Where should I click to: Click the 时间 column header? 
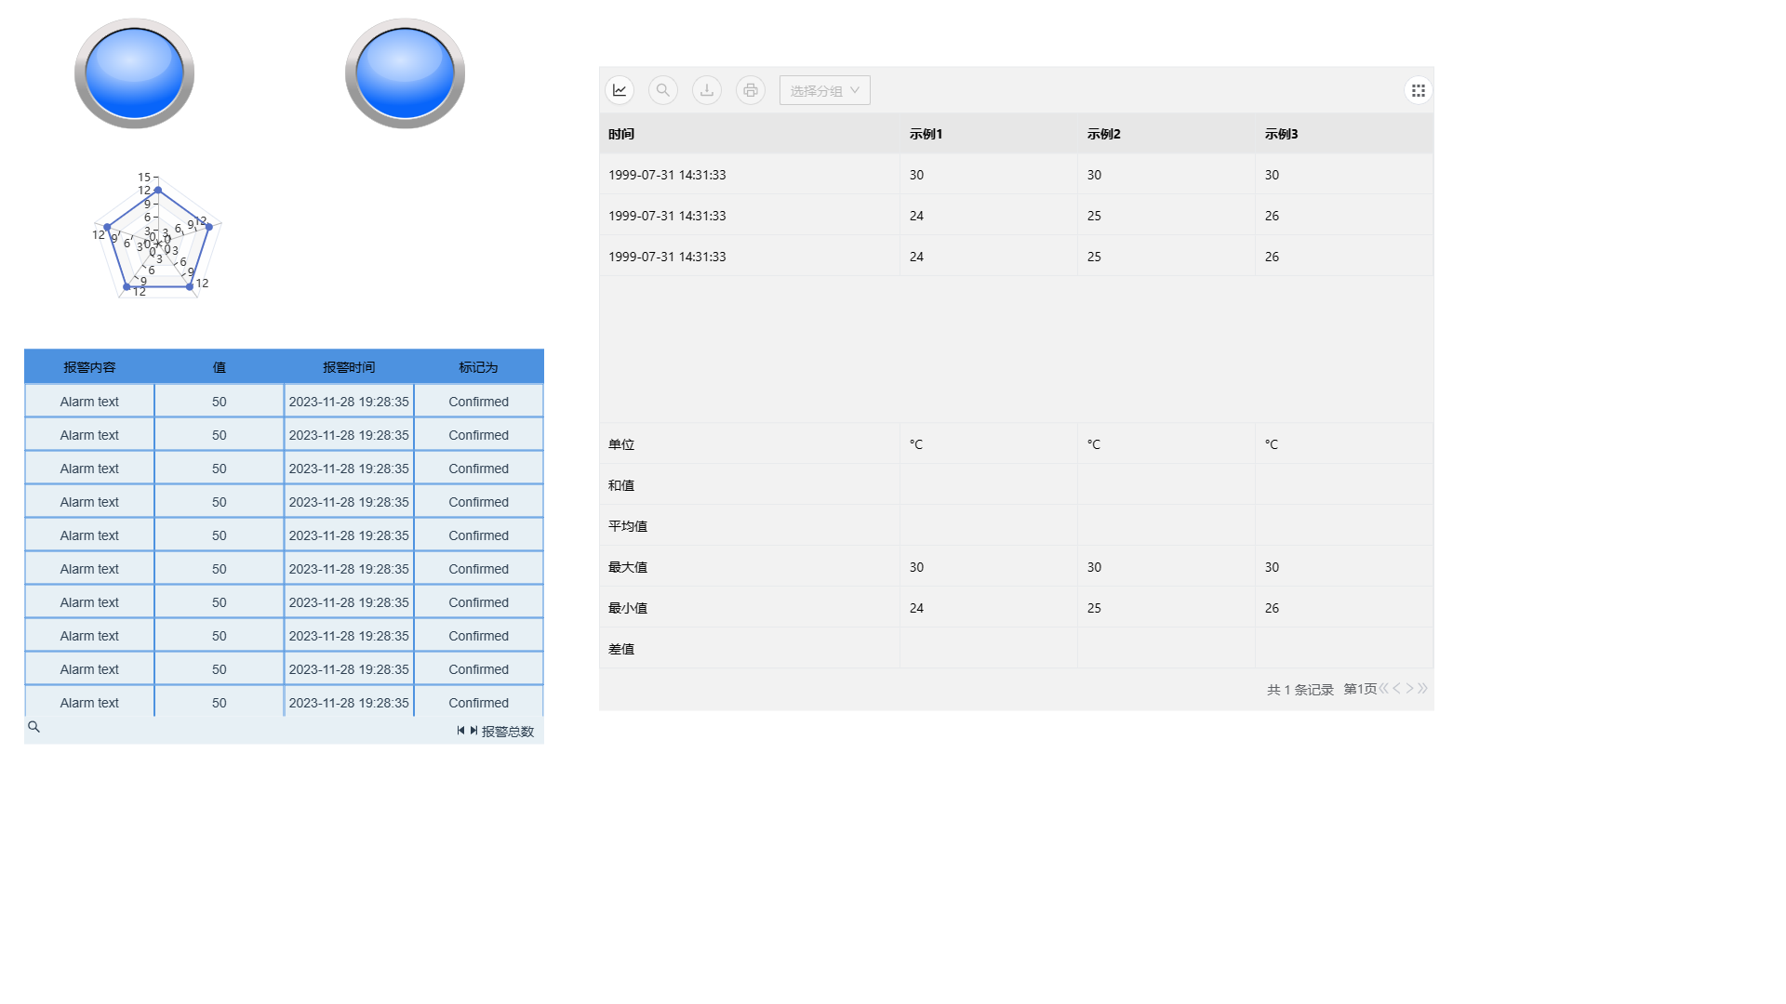pyautogui.click(x=621, y=134)
